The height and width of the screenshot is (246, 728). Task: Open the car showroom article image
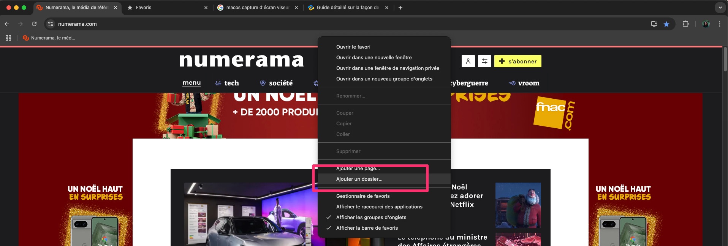click(x=251, y=214)
